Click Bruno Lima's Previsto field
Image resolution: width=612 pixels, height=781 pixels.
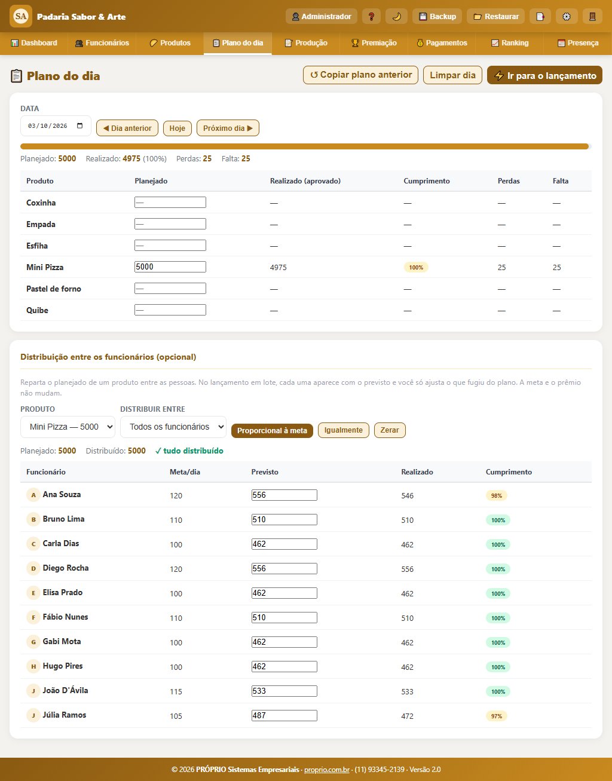tap(284, 519)
